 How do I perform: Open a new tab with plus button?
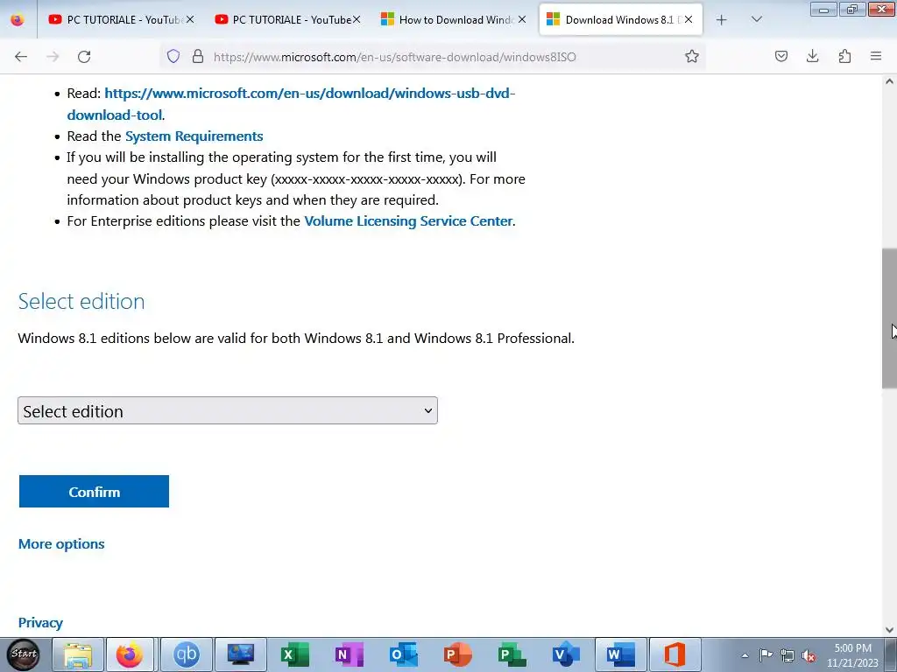(722, 20)
